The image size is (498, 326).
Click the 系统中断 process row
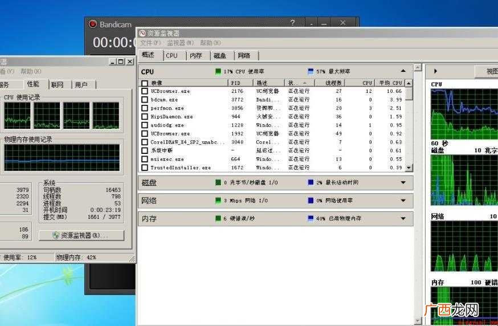tap(272, 150)
